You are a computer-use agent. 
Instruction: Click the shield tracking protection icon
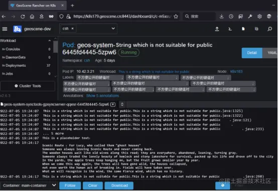pos(61,17)
